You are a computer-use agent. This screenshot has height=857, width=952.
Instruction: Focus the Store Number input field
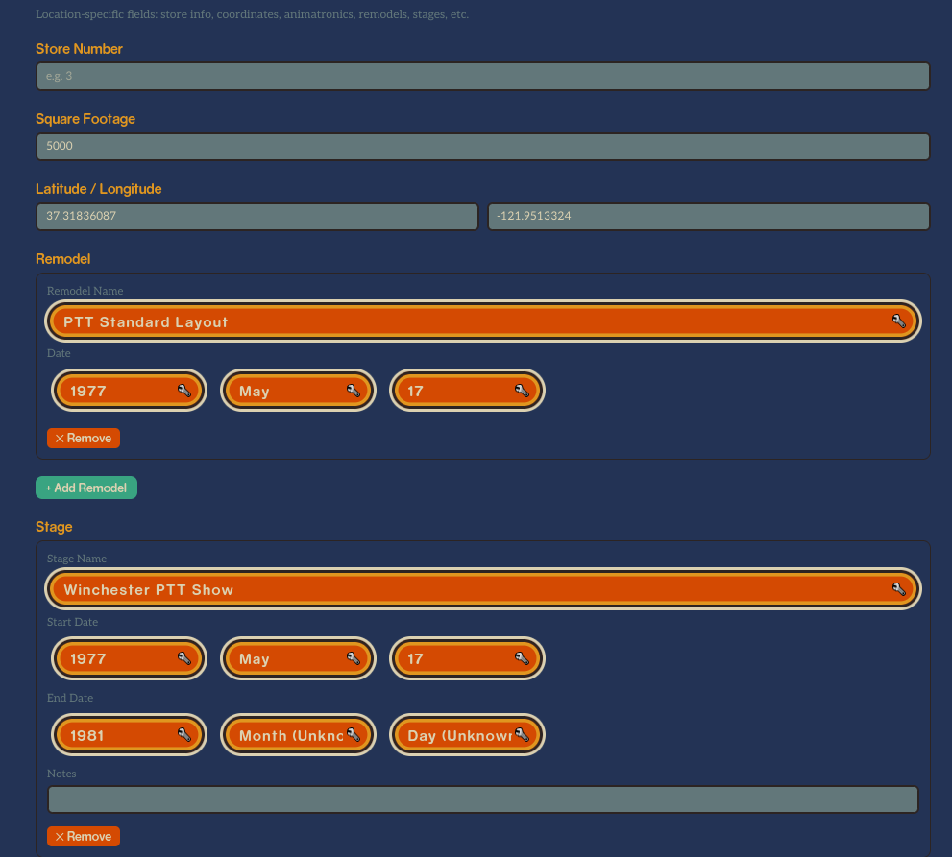[x=482, y=76]
